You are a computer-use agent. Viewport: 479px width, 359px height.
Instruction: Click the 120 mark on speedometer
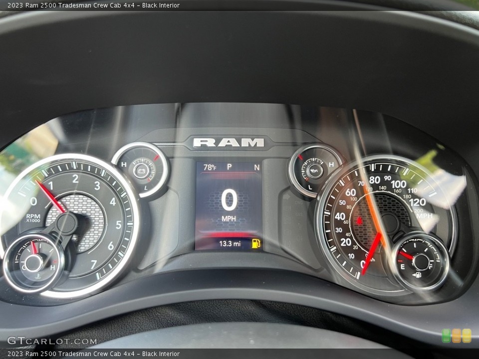pos(417,202)
